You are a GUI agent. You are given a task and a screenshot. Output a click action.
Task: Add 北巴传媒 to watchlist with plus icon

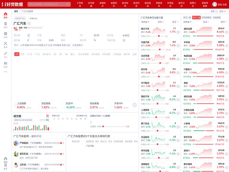178,59
